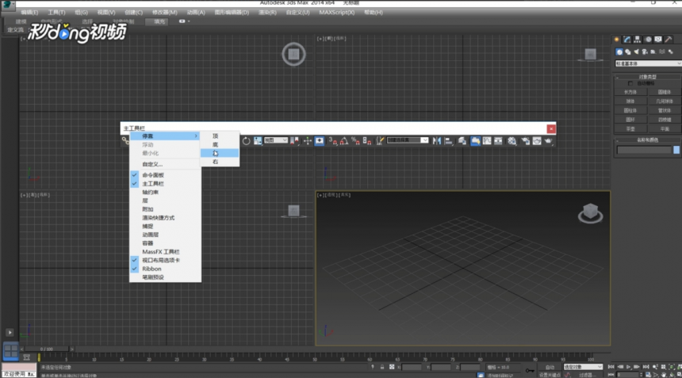Toggle 自动 auto key button
Screen dimensions: 682x378
pos(550,367)
